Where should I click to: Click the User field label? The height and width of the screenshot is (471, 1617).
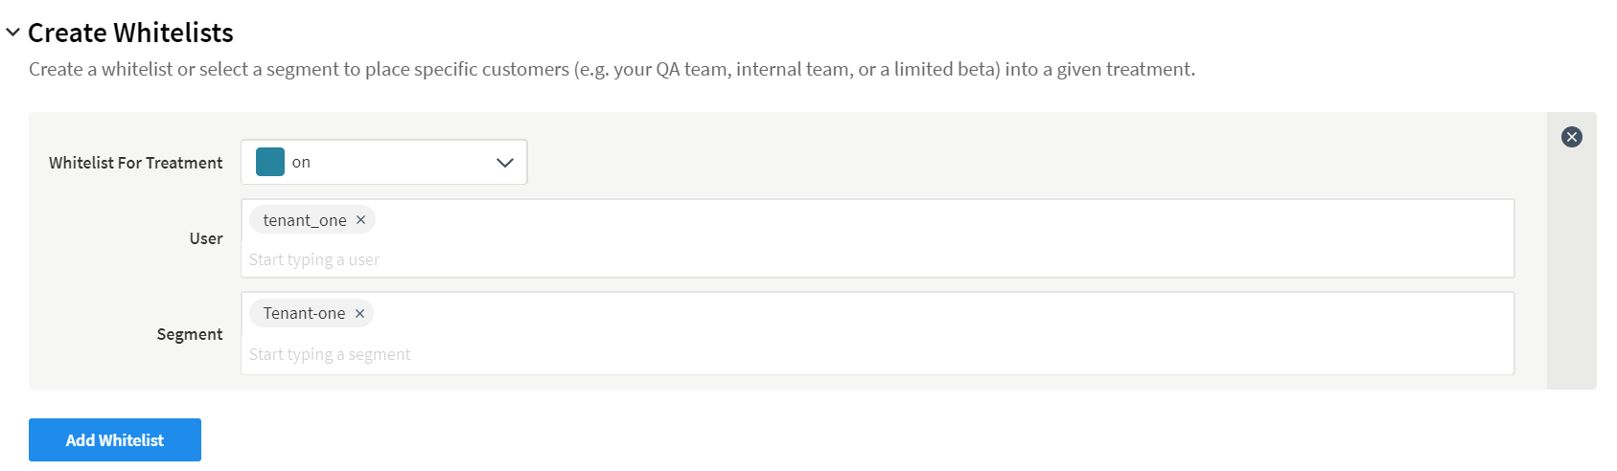point(206,238)
